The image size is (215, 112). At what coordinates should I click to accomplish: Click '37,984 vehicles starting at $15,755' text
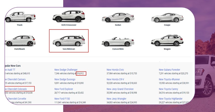click(x=122, y=73)
